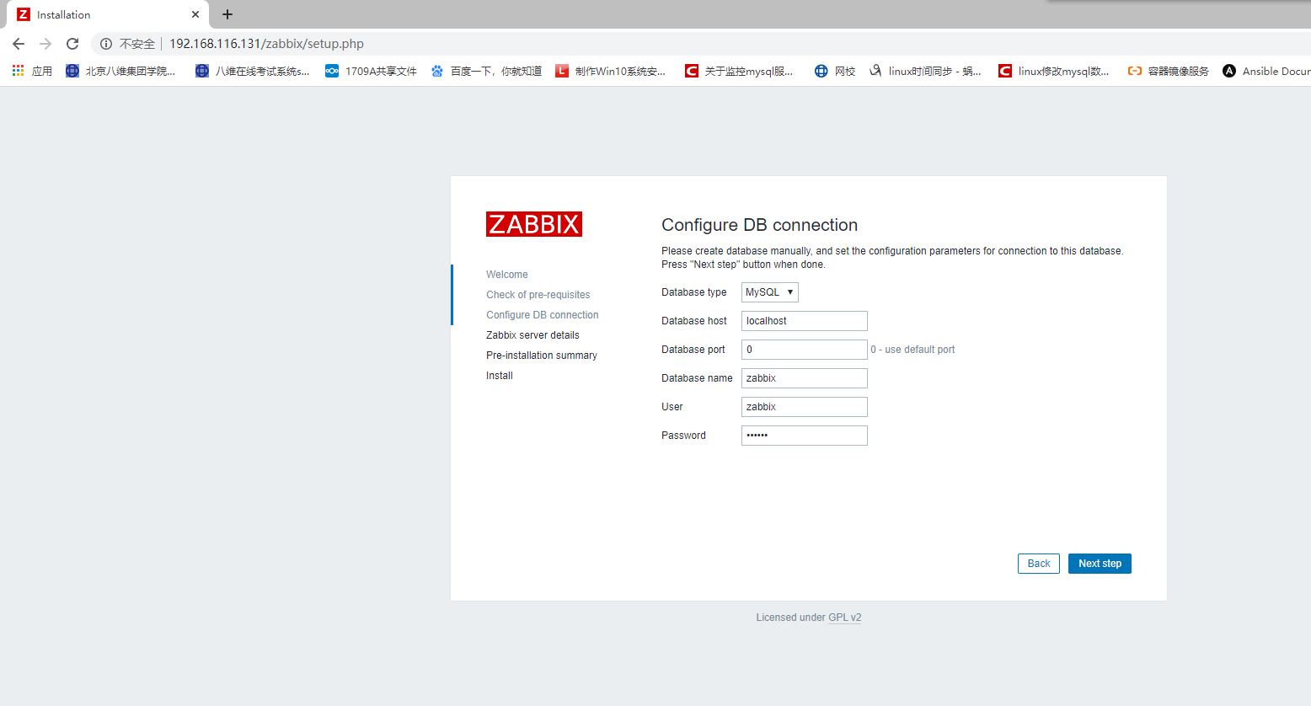Click the ZABBIX logo
Screen dimensions: 1311x706
[534, 224]
